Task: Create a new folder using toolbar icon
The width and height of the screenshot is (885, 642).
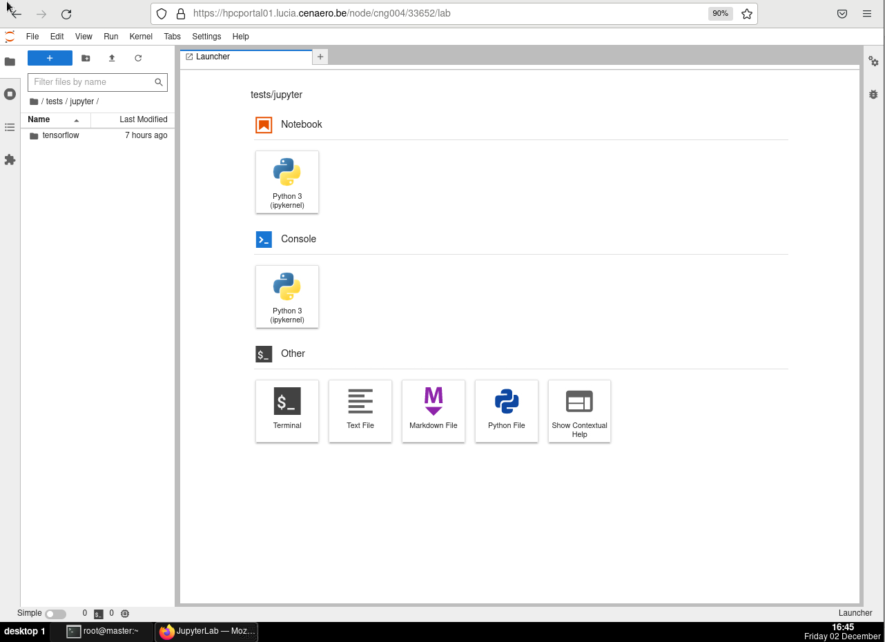Action: (86, 58)
